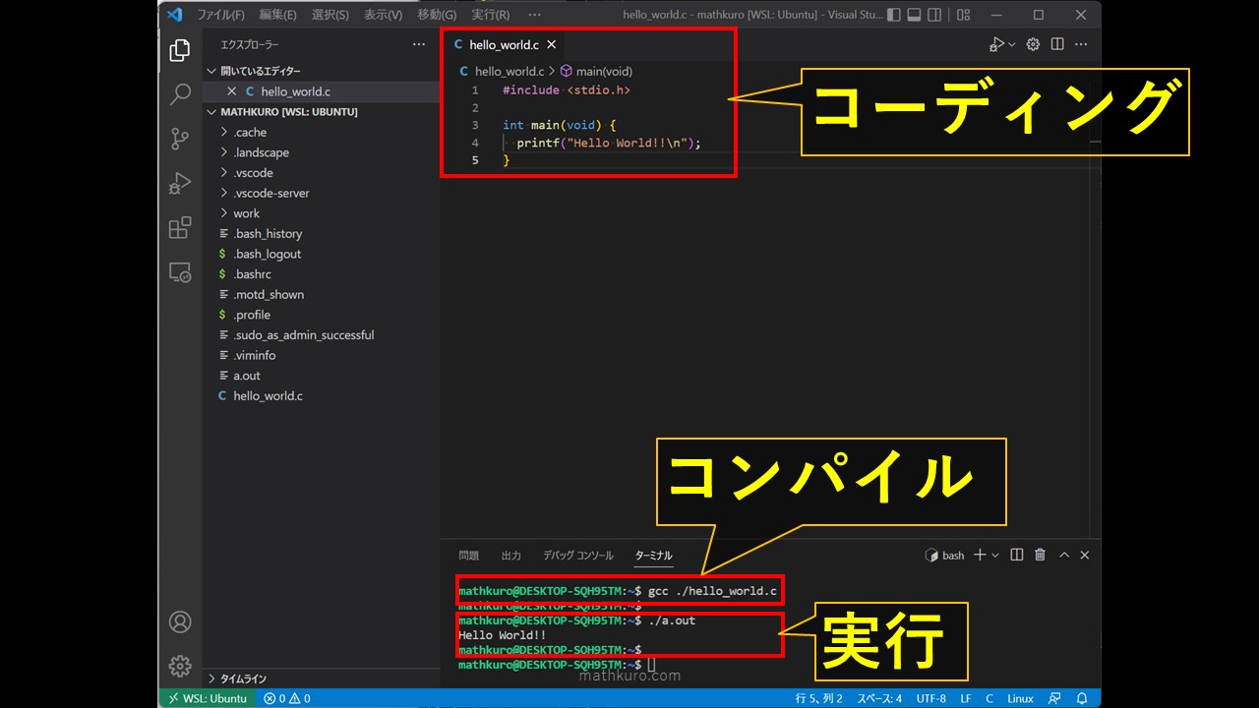
Task: Expand the work folder
Action: click(x=321, y=213)
